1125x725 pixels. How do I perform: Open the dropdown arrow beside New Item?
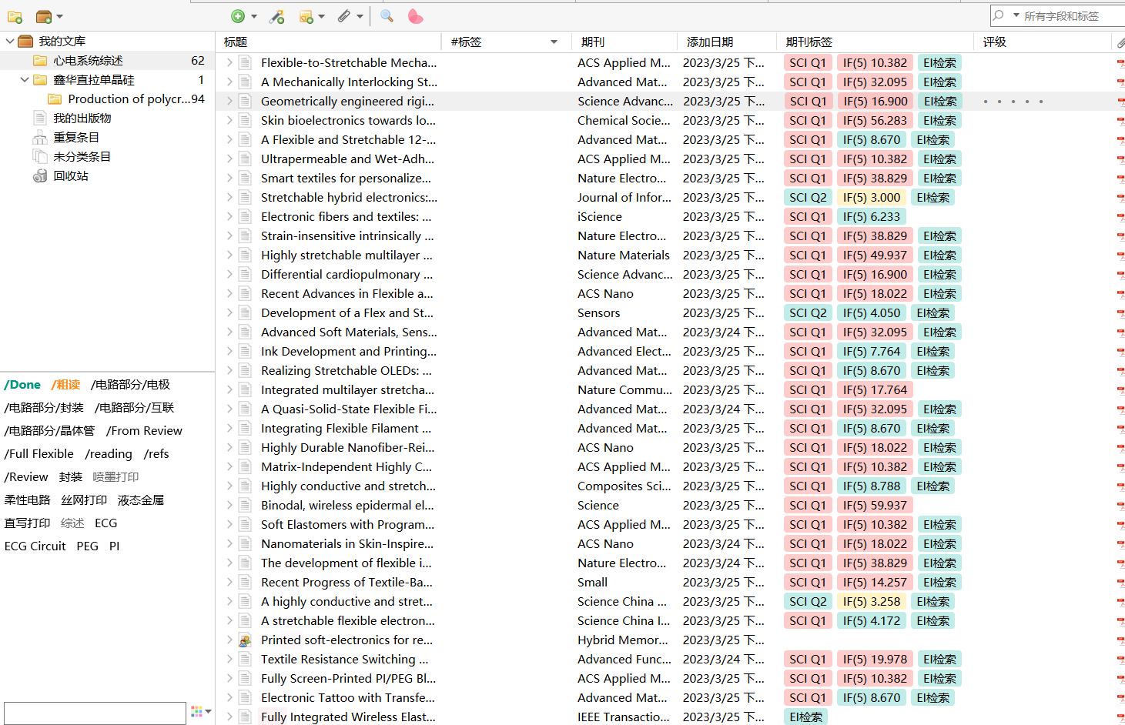[253, 16]
